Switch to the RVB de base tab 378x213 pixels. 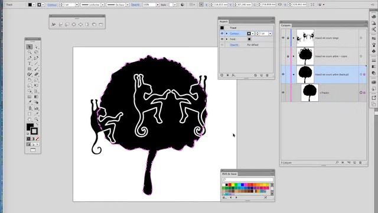point(230,174)
